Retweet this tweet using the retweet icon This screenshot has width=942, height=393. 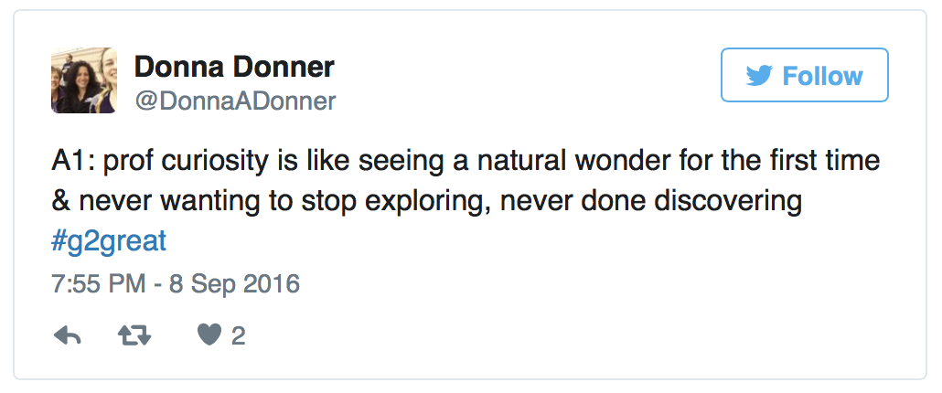[x=134, y=336]
